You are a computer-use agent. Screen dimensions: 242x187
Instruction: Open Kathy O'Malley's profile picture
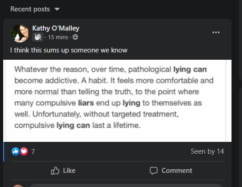(x=20, y=33)
